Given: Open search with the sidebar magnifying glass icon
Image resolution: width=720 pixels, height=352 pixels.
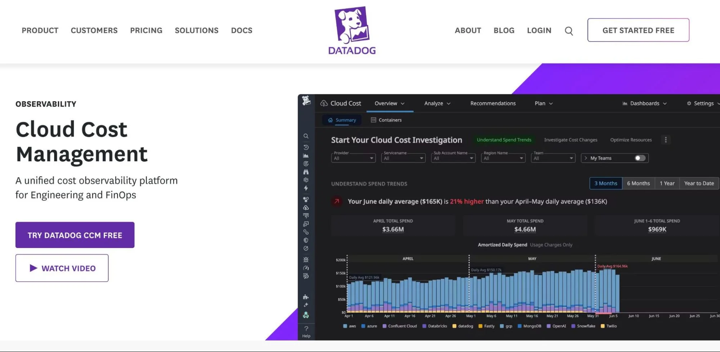Looking at the screenshot, I should click(x=306, y=136).
